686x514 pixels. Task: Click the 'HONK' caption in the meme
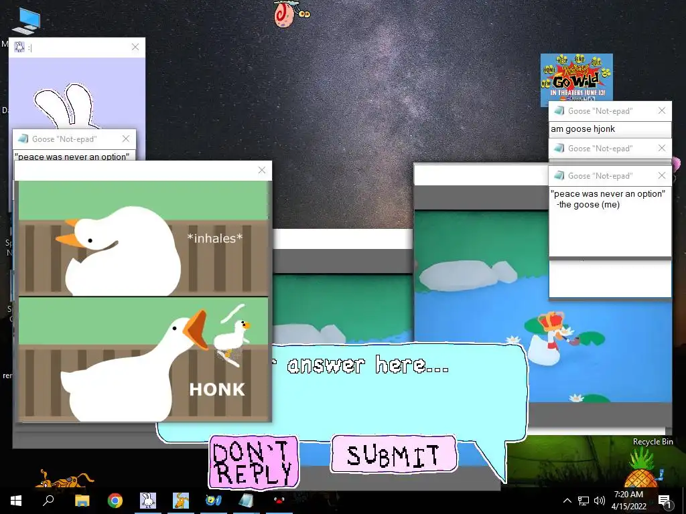[217, 390]
